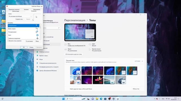Open network and volume quick settings
The width and height of the screenshot is (181, 101).
(168, 99)
